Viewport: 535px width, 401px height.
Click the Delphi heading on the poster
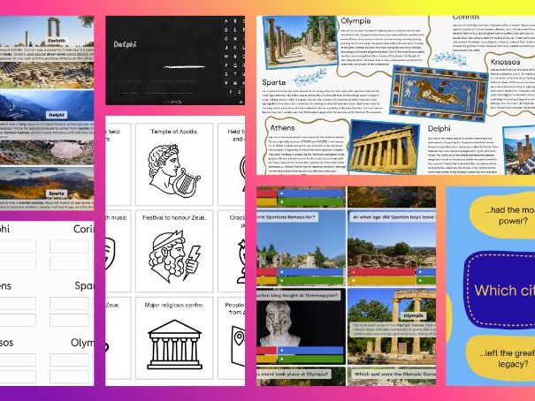[439, 128]
